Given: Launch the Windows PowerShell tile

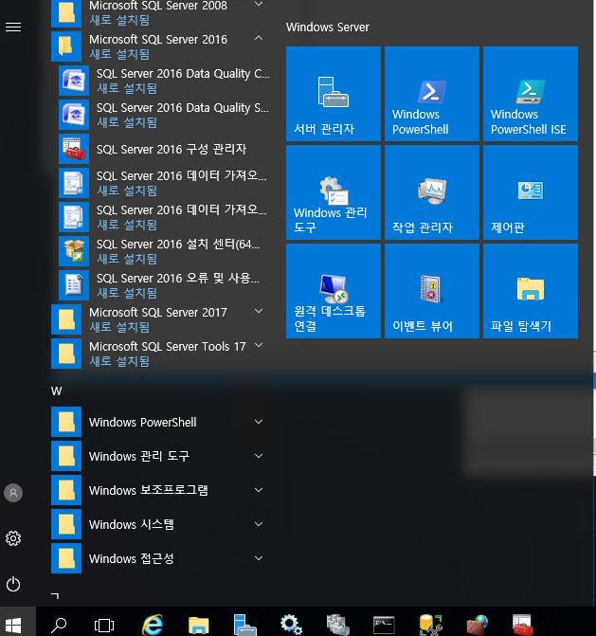Looking at the screenshot, I should click(432, 94).
